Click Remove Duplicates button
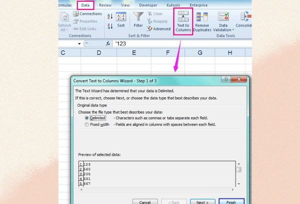The height and width of the screenshot is (204, 300). click(202, 22)
